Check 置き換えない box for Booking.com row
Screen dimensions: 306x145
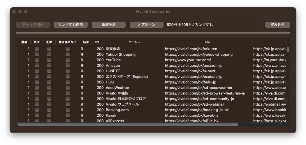(68, 110)
